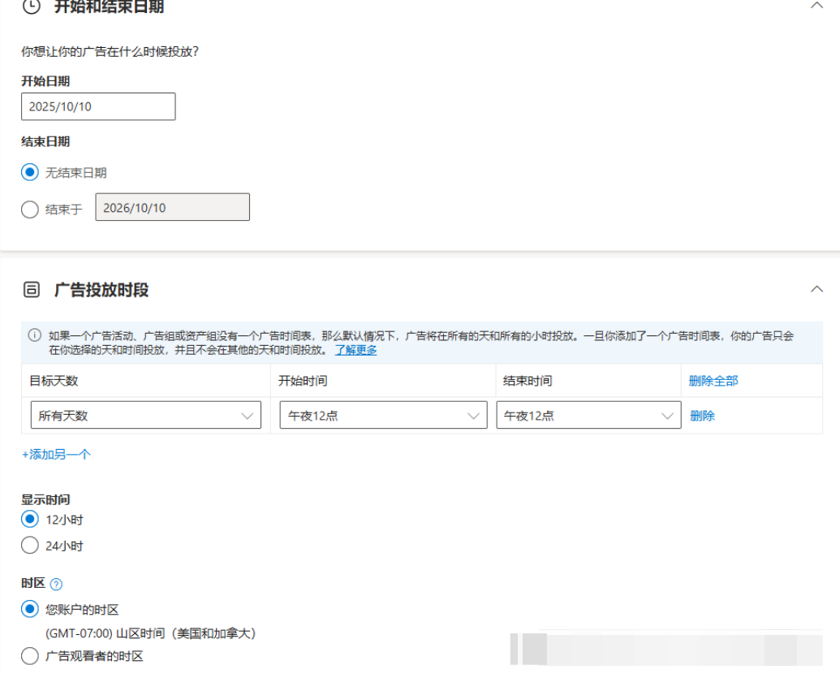This screenshot has width=840, height=678.
Task: Click the help question icon next to 时区
Action: [56, 584]
